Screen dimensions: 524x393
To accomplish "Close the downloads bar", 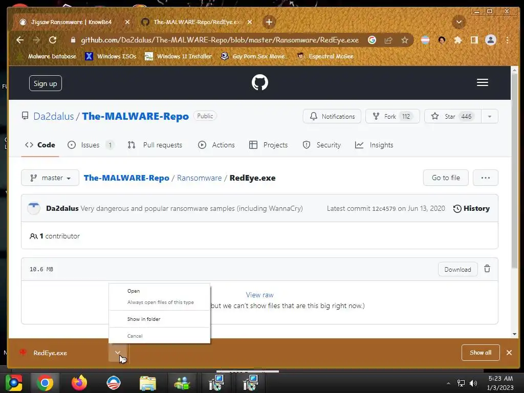I will tap(509, 353).
